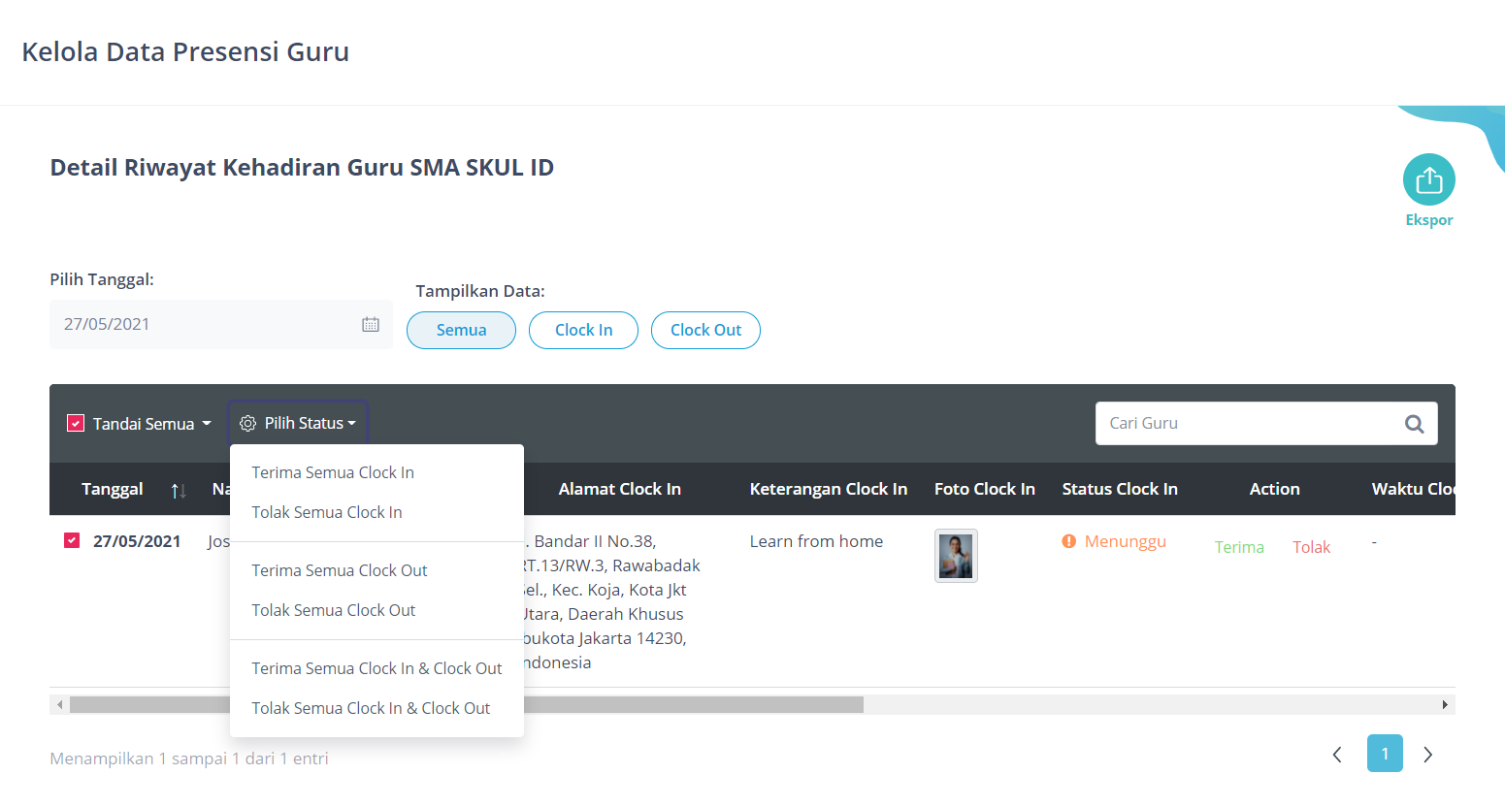Toggle the Tandai Semua checkbox
The height and width of the screenshot is (807, 1505).
pos(76,424)
